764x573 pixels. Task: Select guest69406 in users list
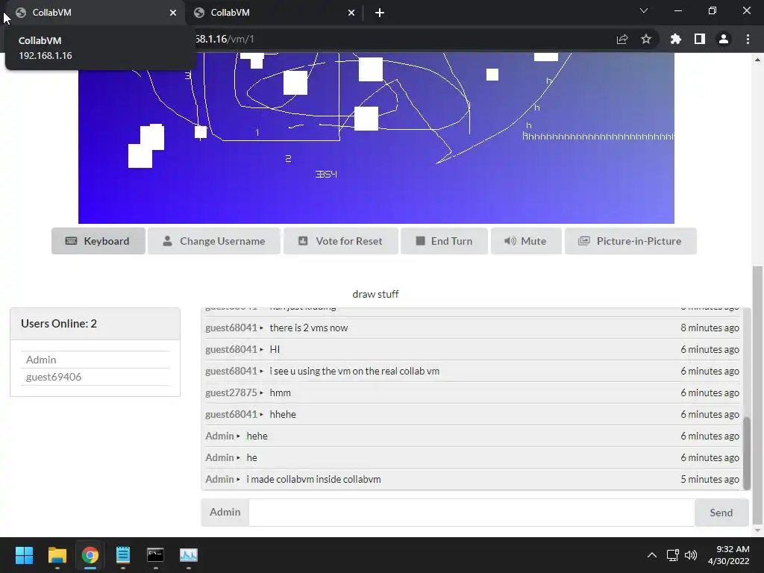click(54, 377)
